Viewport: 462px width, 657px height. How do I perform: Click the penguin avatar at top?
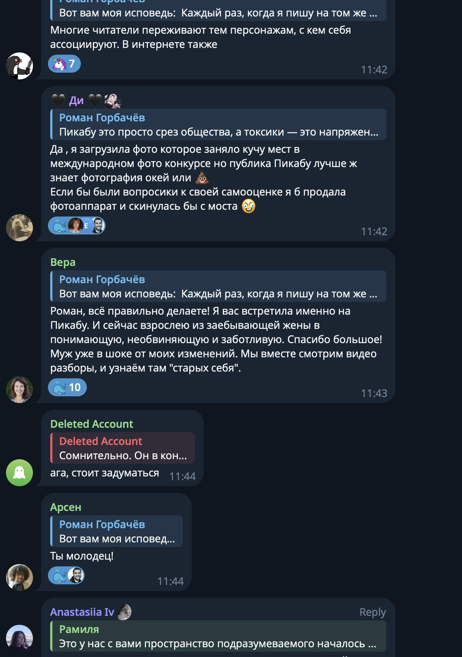[x=19, y=66]
